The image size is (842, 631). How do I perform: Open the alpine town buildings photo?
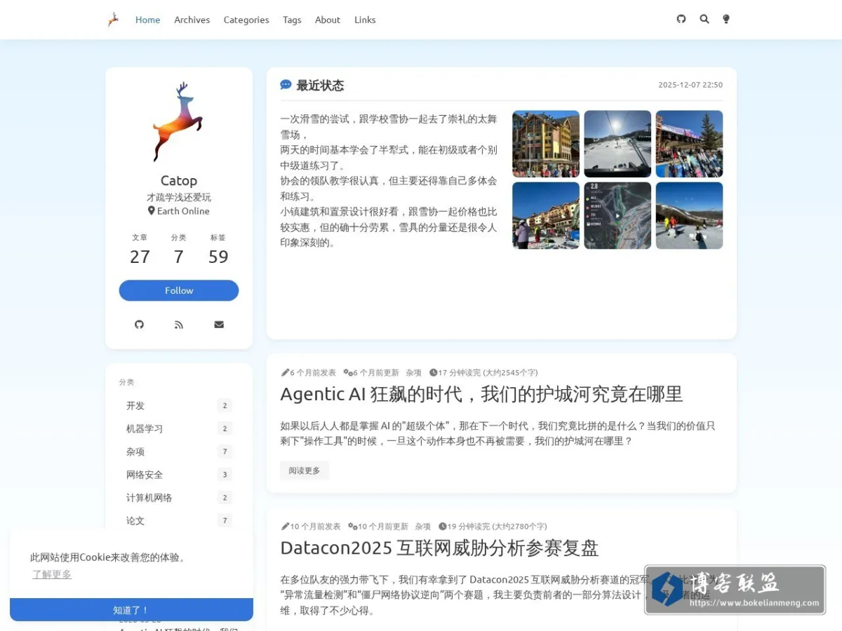point(546,216)
